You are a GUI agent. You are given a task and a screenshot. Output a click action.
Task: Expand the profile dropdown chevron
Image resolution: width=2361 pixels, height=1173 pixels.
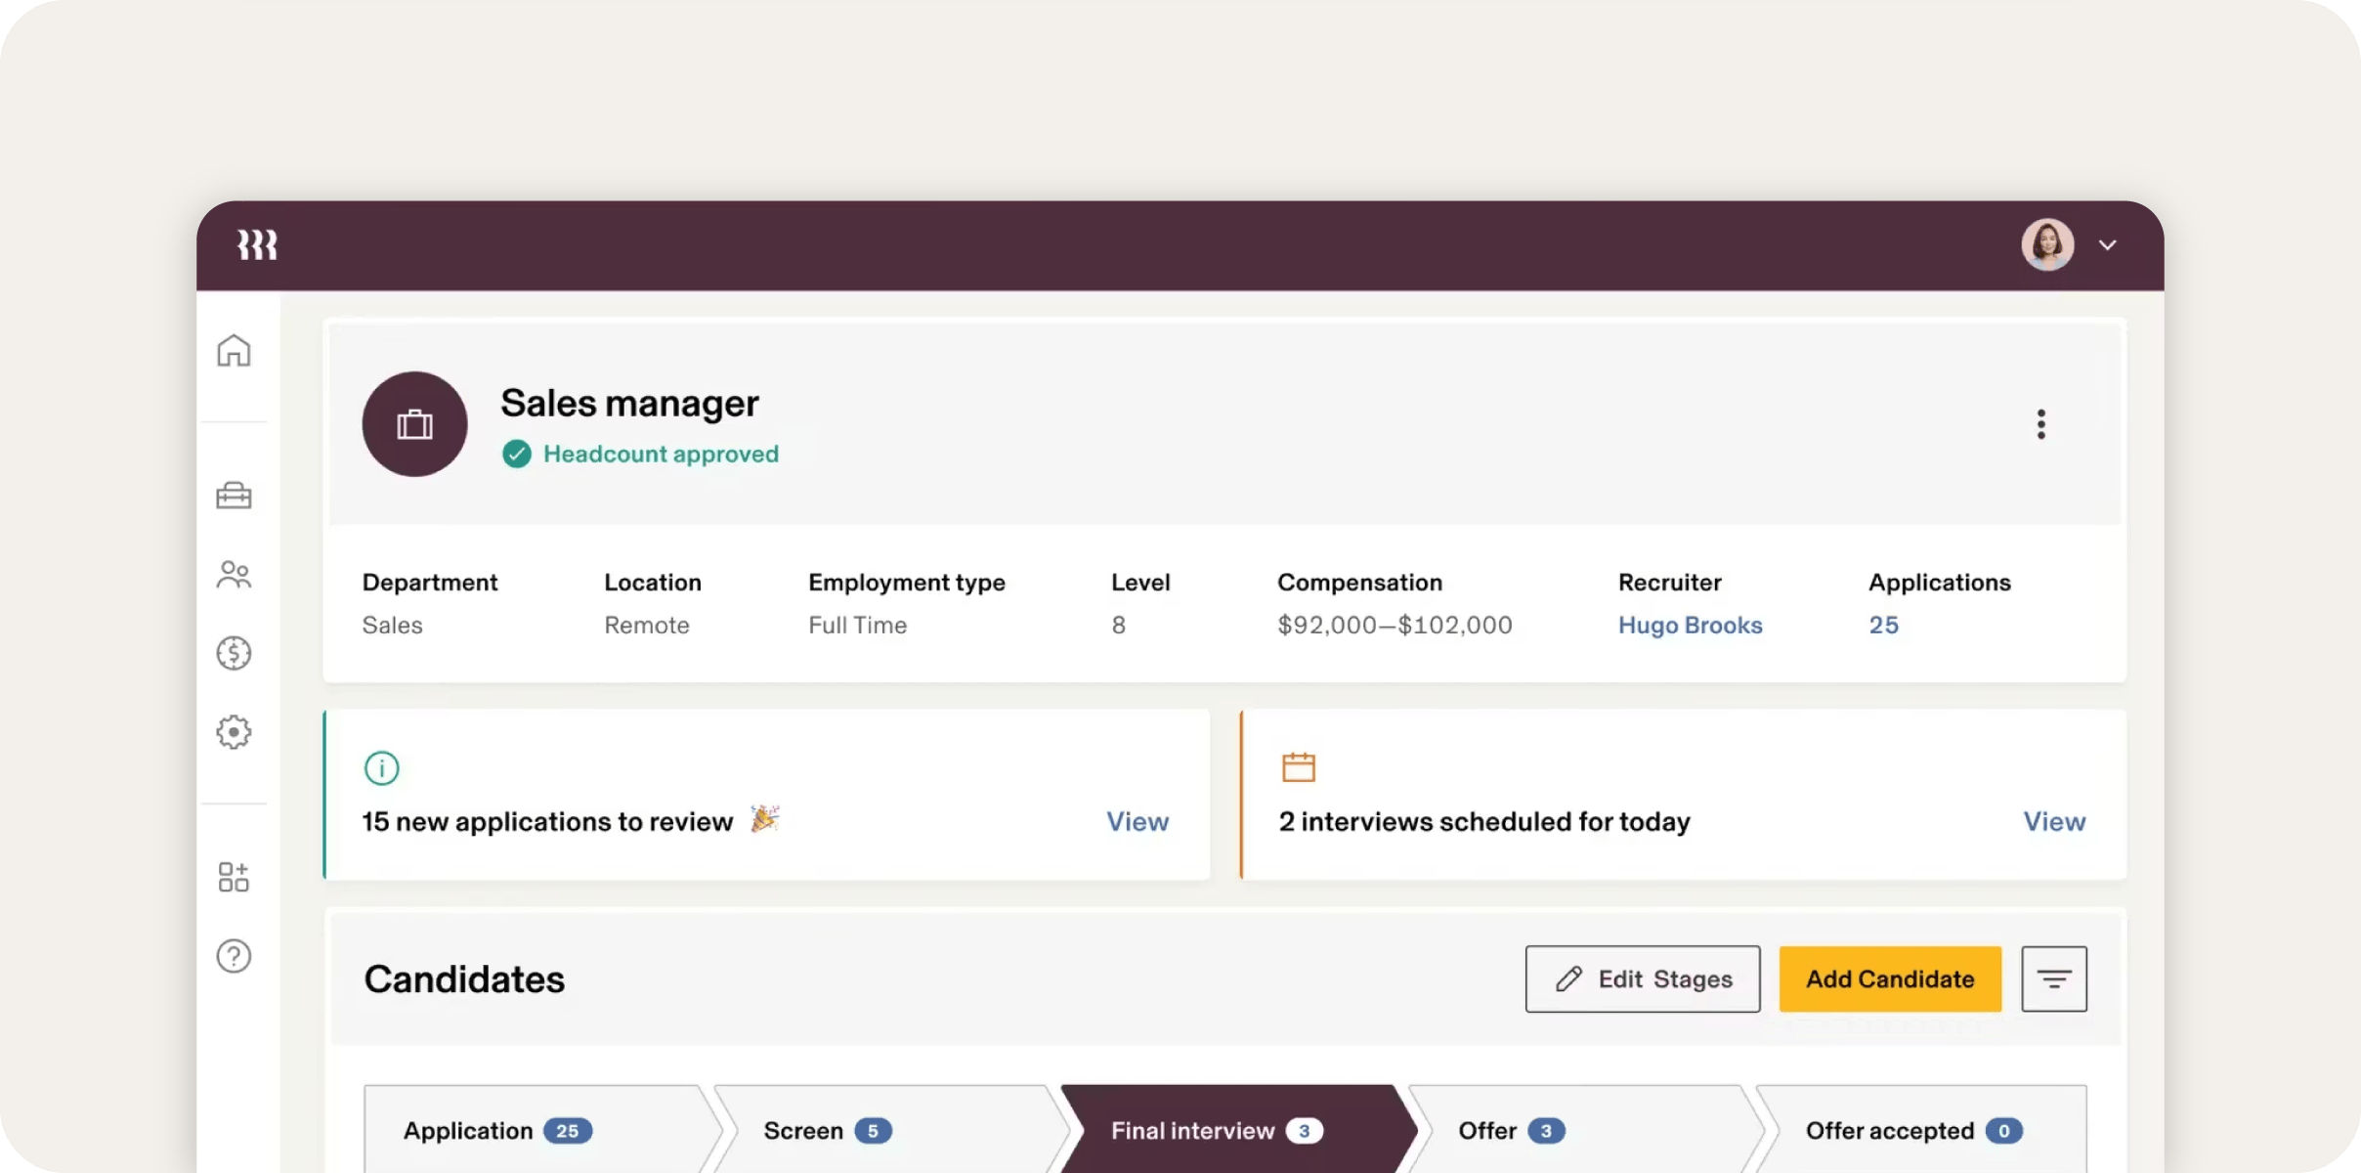pos(2108,245)
